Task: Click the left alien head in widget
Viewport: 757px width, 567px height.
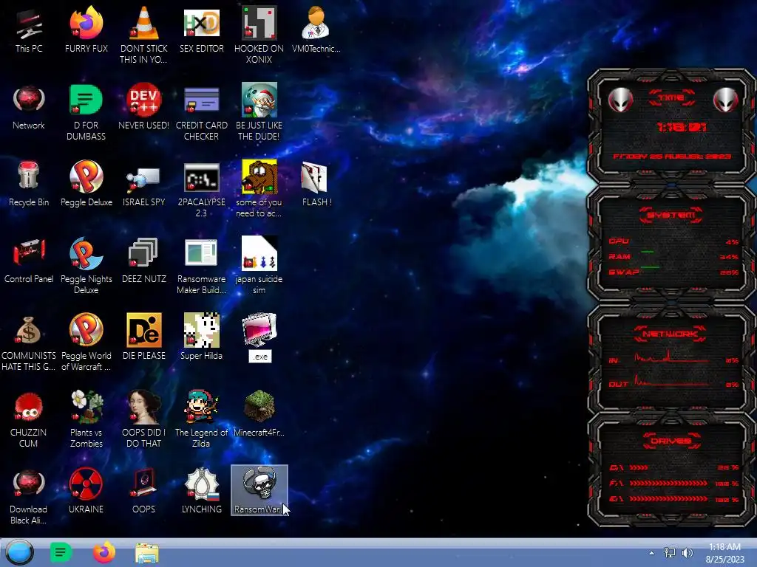Action: [620, 100]
